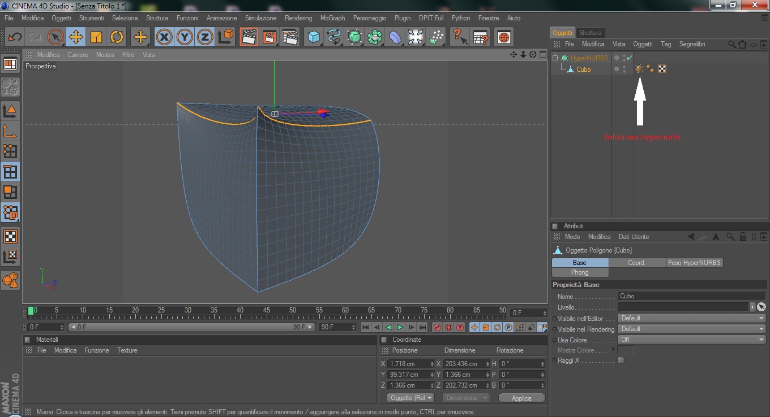Click the undo arrow icon
This screenshot has height=417, width=770.
tap(15, 37)
